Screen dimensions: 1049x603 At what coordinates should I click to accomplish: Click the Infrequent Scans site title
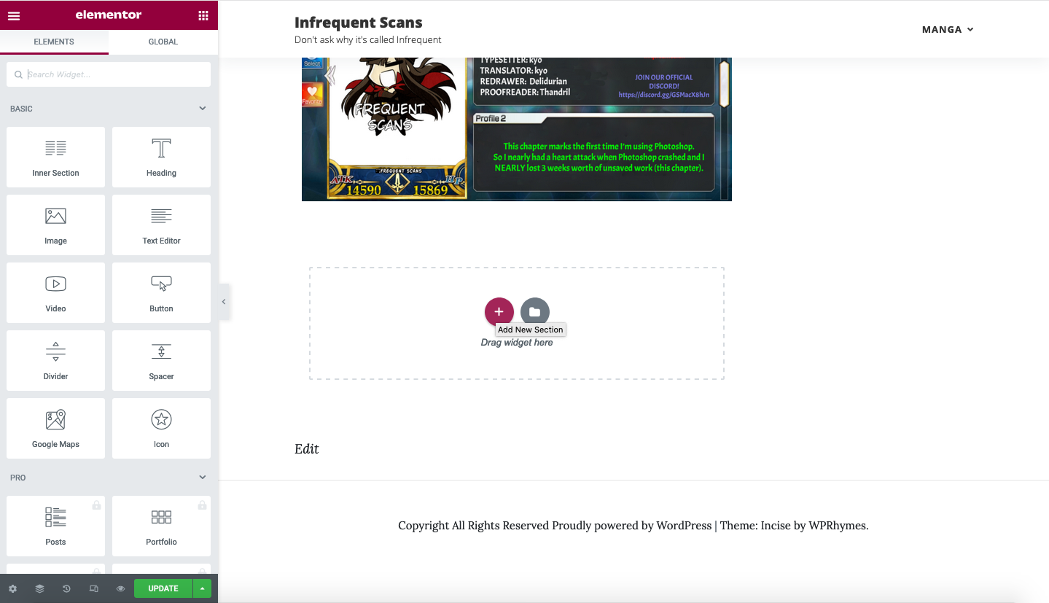point(359,22)
